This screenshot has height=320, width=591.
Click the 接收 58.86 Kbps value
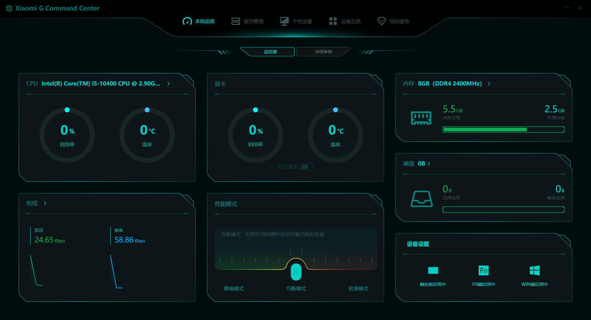130,240
